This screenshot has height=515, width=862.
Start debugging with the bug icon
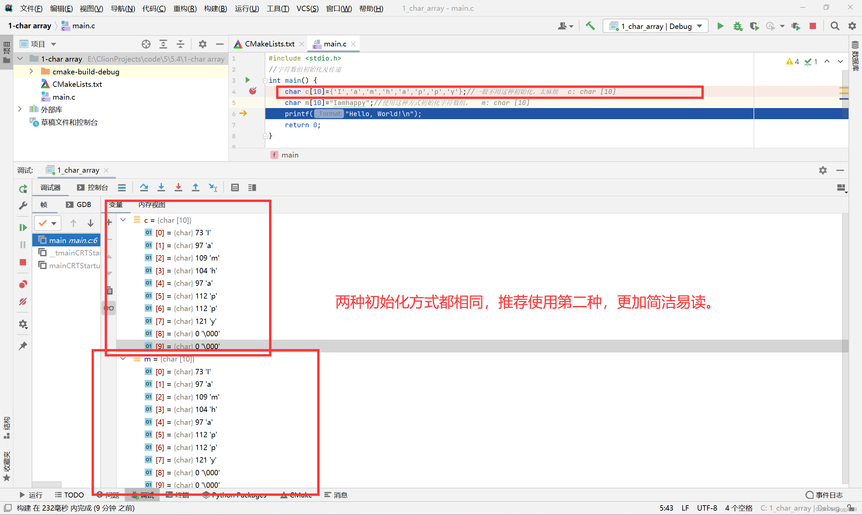pos(737,26)
